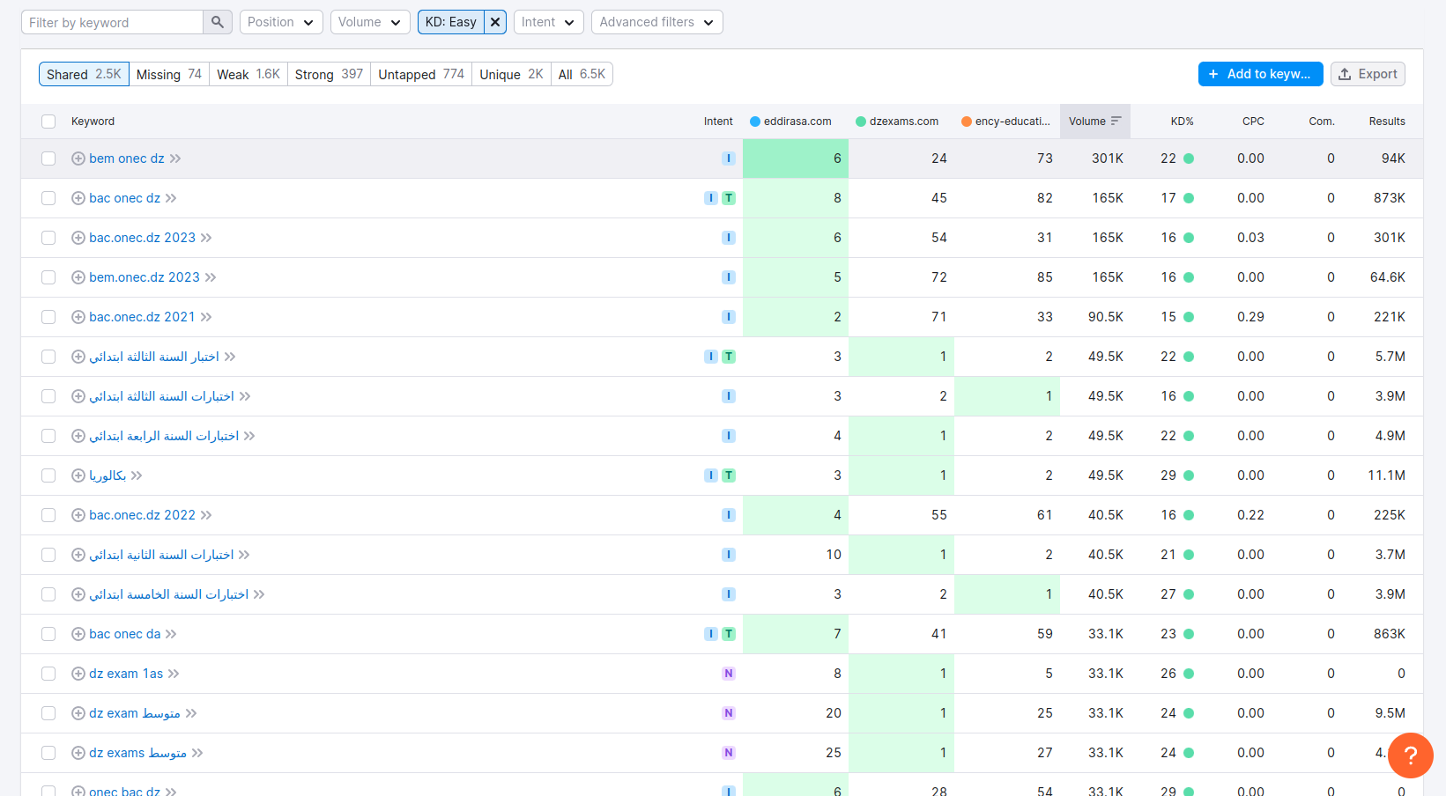
Task: Select the Untapped keywords tab
Action: tap(420, 74)
